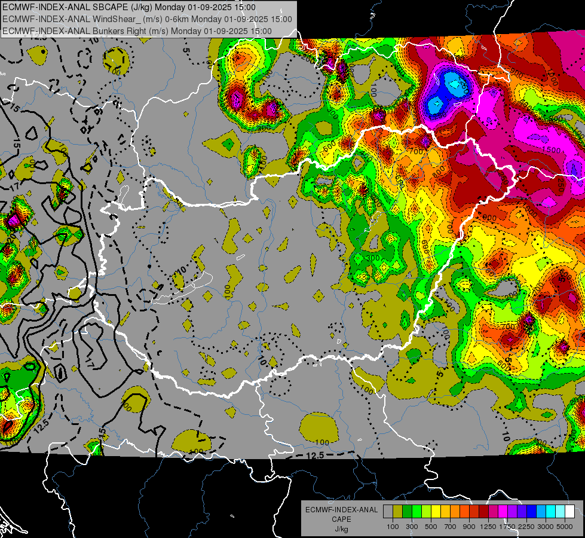Select the olive 100-200 legend swatch
Image resolution: width=585 pixels, height=538 pixels.
tap(398, 512)
